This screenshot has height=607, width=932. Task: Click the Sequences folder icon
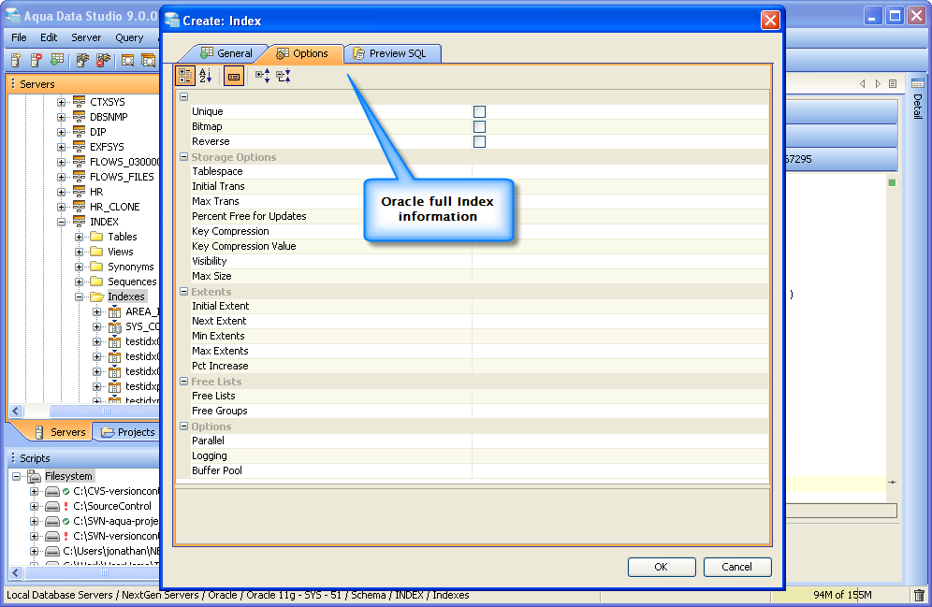pos(96,282)
